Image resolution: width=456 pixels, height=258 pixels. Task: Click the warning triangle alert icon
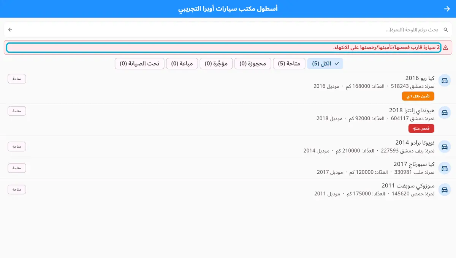(445, 48)
